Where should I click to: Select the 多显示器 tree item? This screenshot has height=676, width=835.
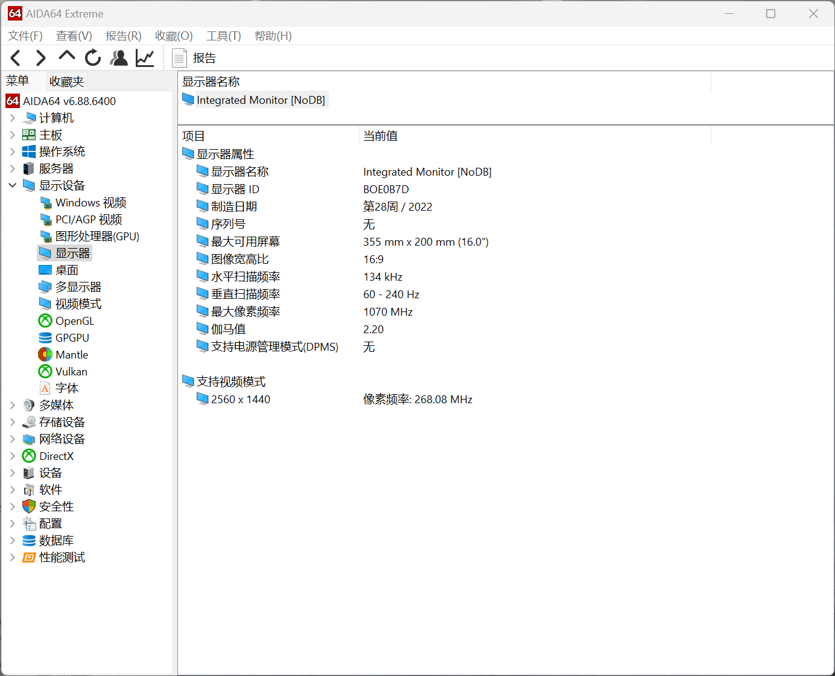(x=78, y=287)
